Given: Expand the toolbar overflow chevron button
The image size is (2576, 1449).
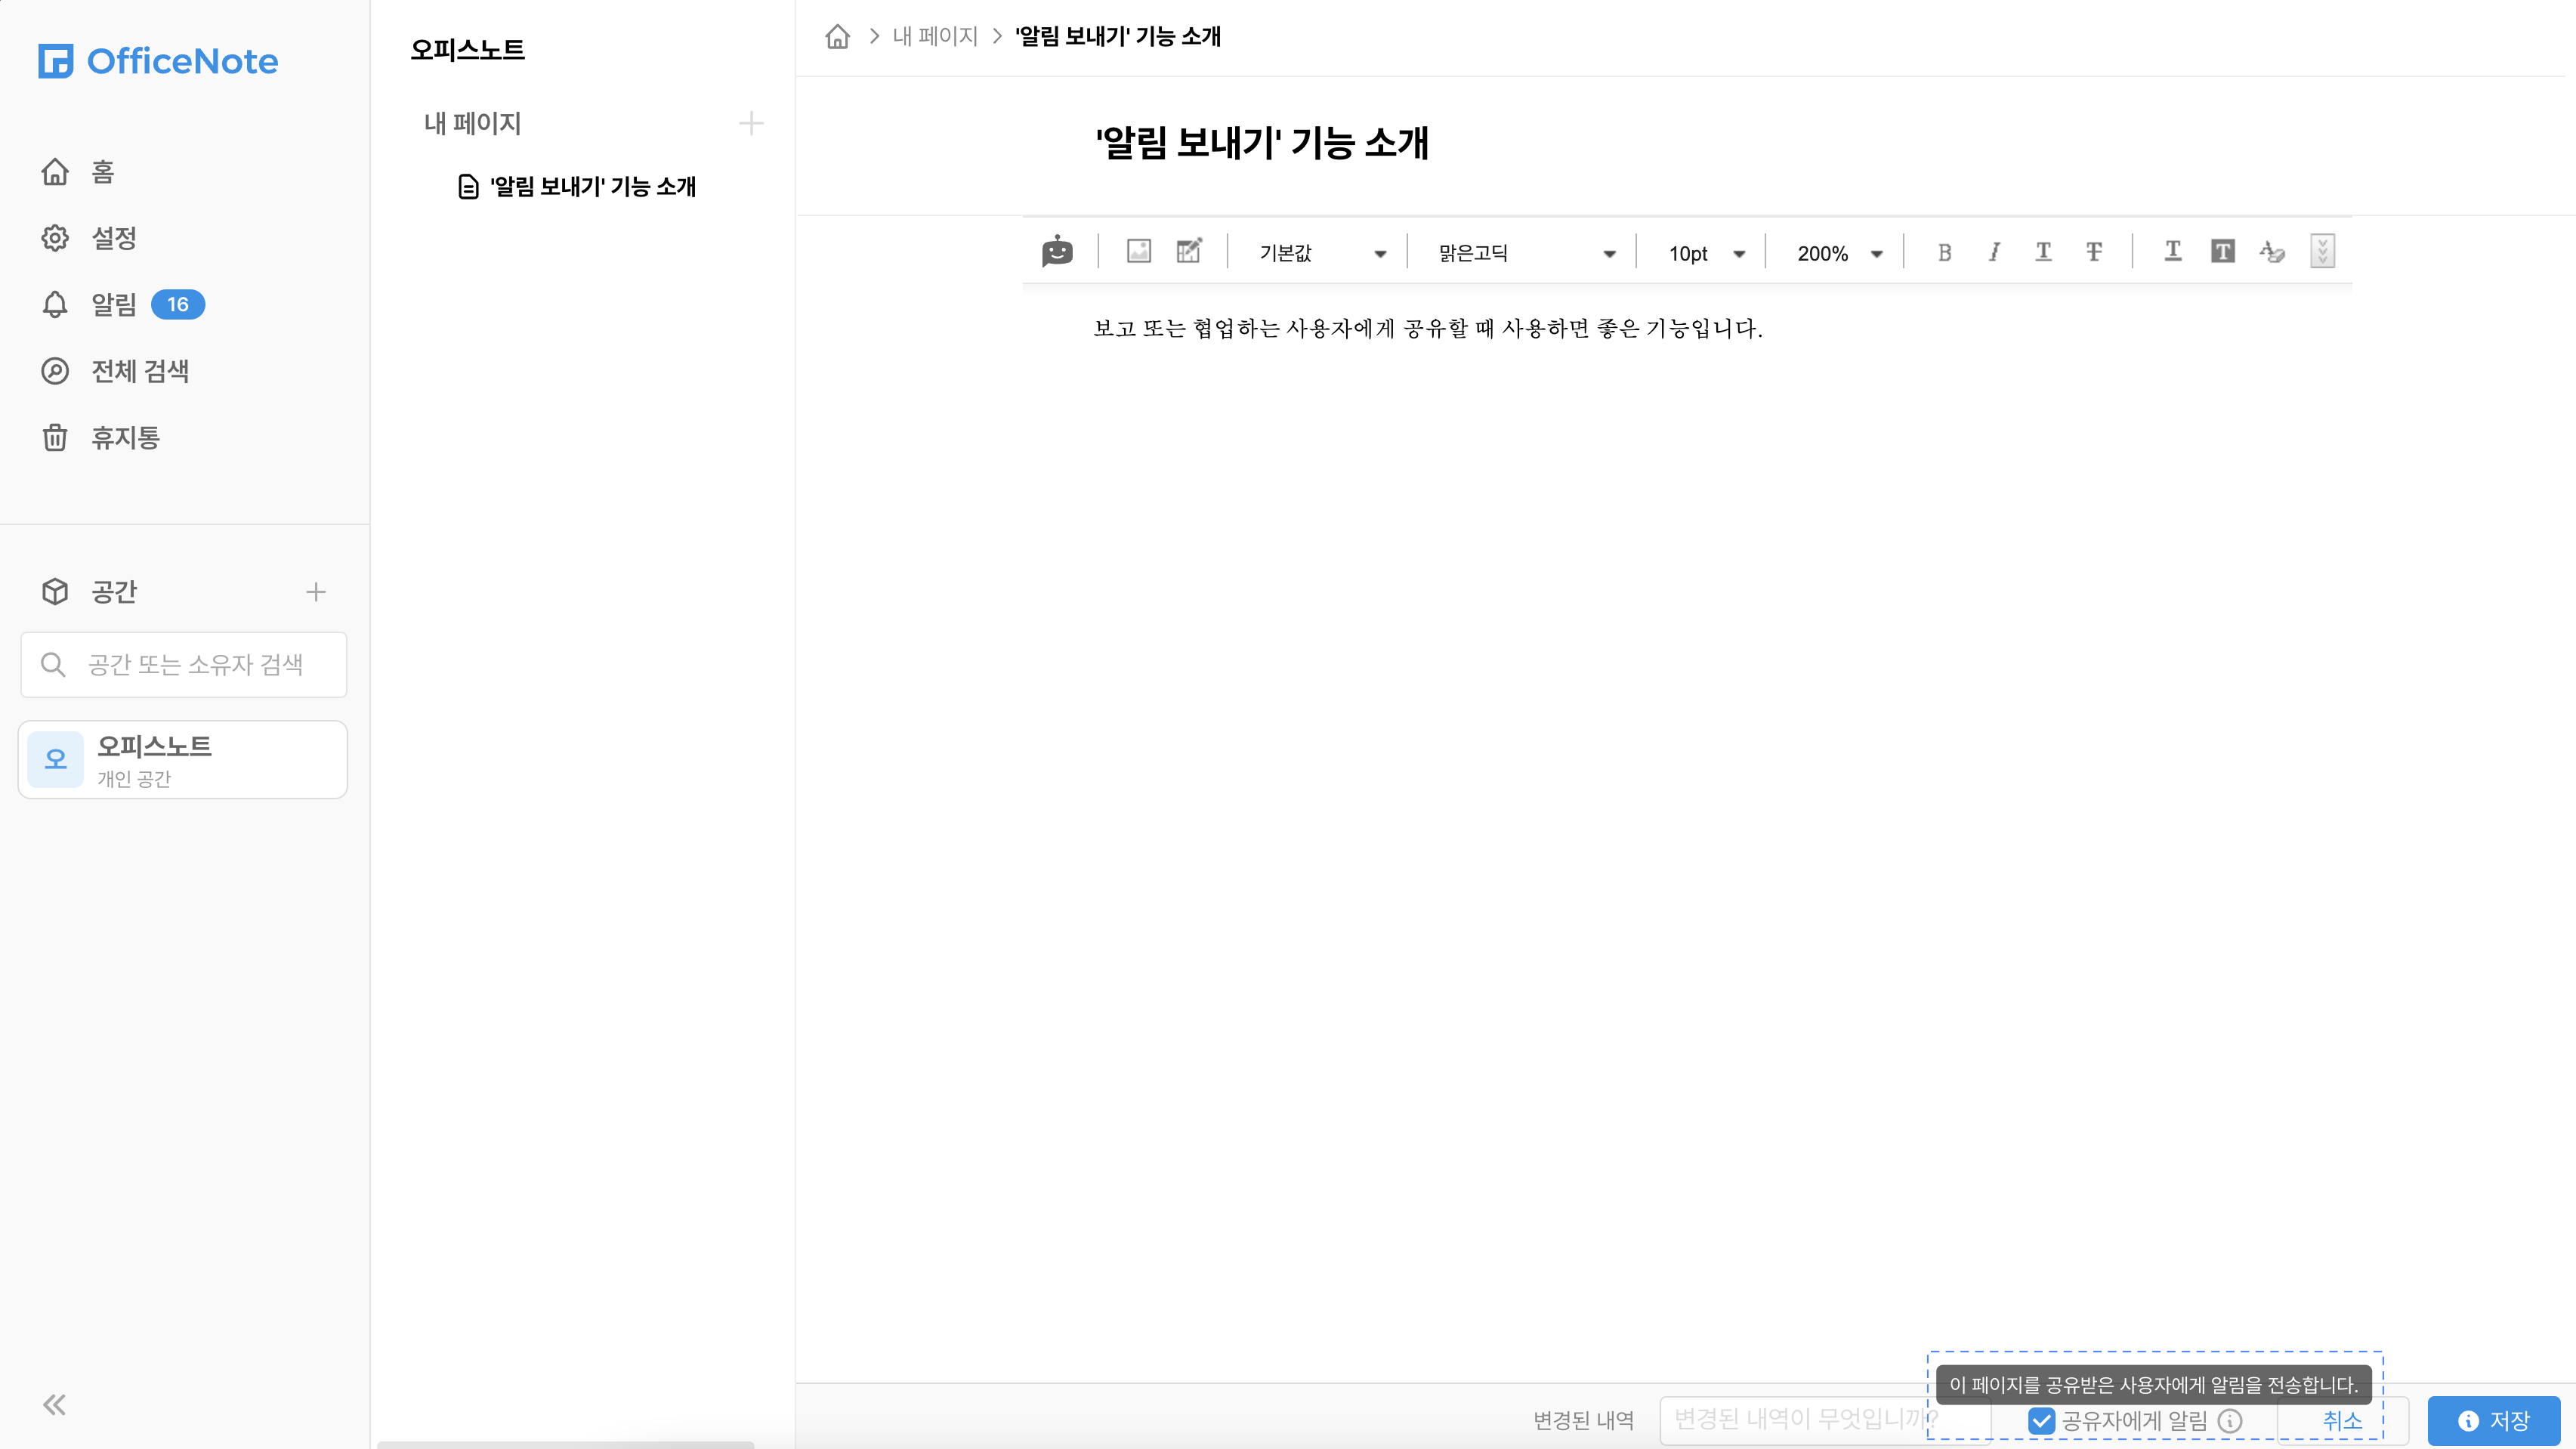Looking at the screenshot, I should [2322, 252].
